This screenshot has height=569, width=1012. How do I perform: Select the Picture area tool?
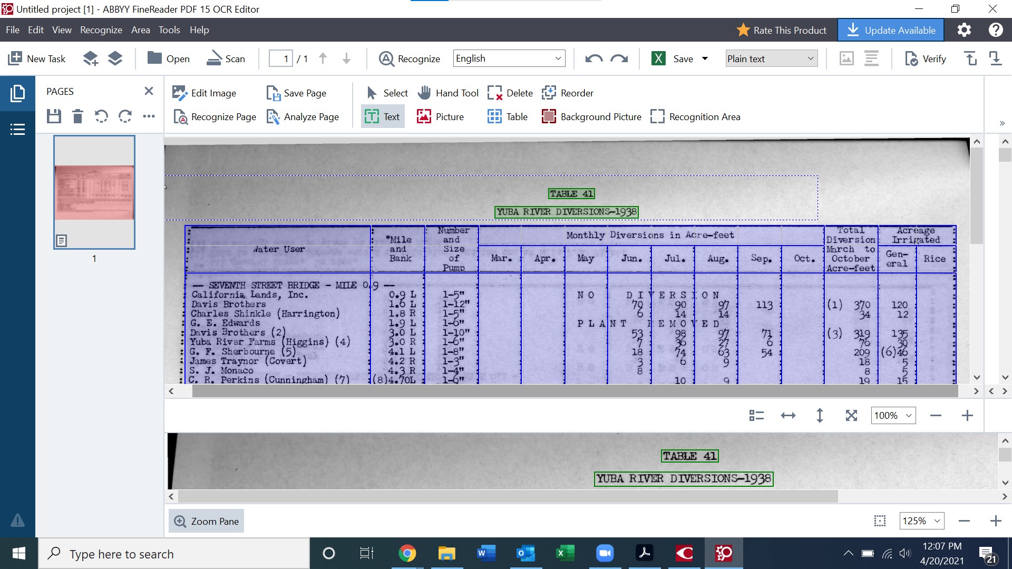(x=441, y=116)
